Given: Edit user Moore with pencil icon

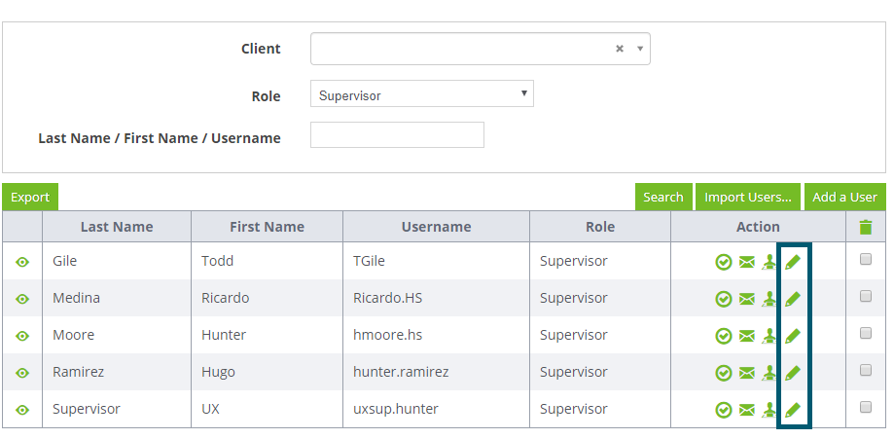Looking at the screenshot, I should click(793, 336).
